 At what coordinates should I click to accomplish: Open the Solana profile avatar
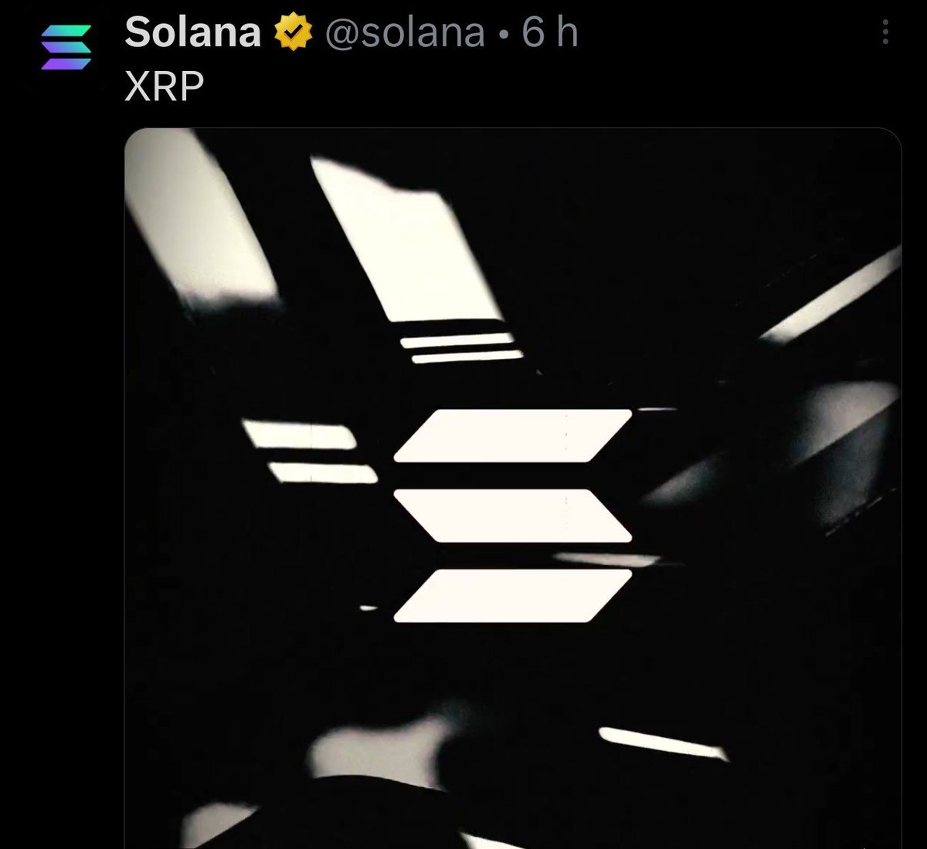click(66, 49)
